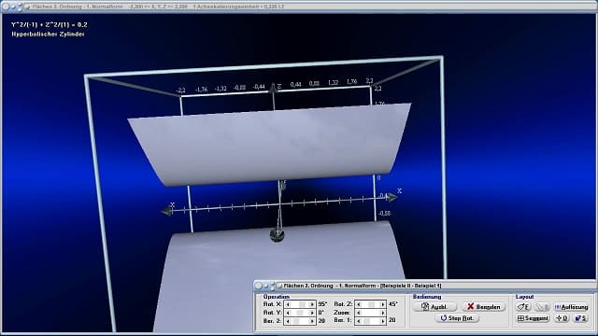The image size is (598, 336).
Task: Click the 'Hyperbolischer Zylinder' label
Action: pyautogui.click(x=48, y=35)
